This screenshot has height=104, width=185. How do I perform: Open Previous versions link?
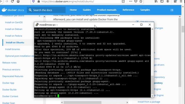click(x=11, y=69)
